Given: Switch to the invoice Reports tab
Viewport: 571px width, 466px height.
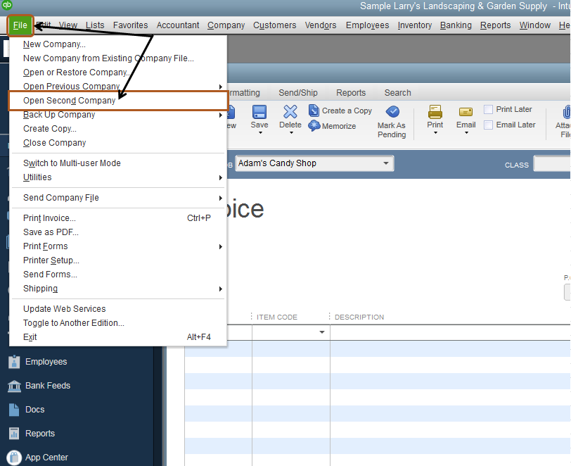Looking at the screenshot, I should (351, 93).
